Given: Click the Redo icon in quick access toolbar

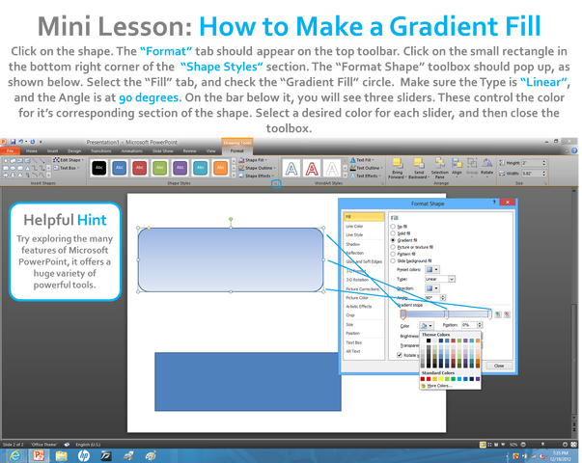Looking at the screenshot, I should pos(33,142).
